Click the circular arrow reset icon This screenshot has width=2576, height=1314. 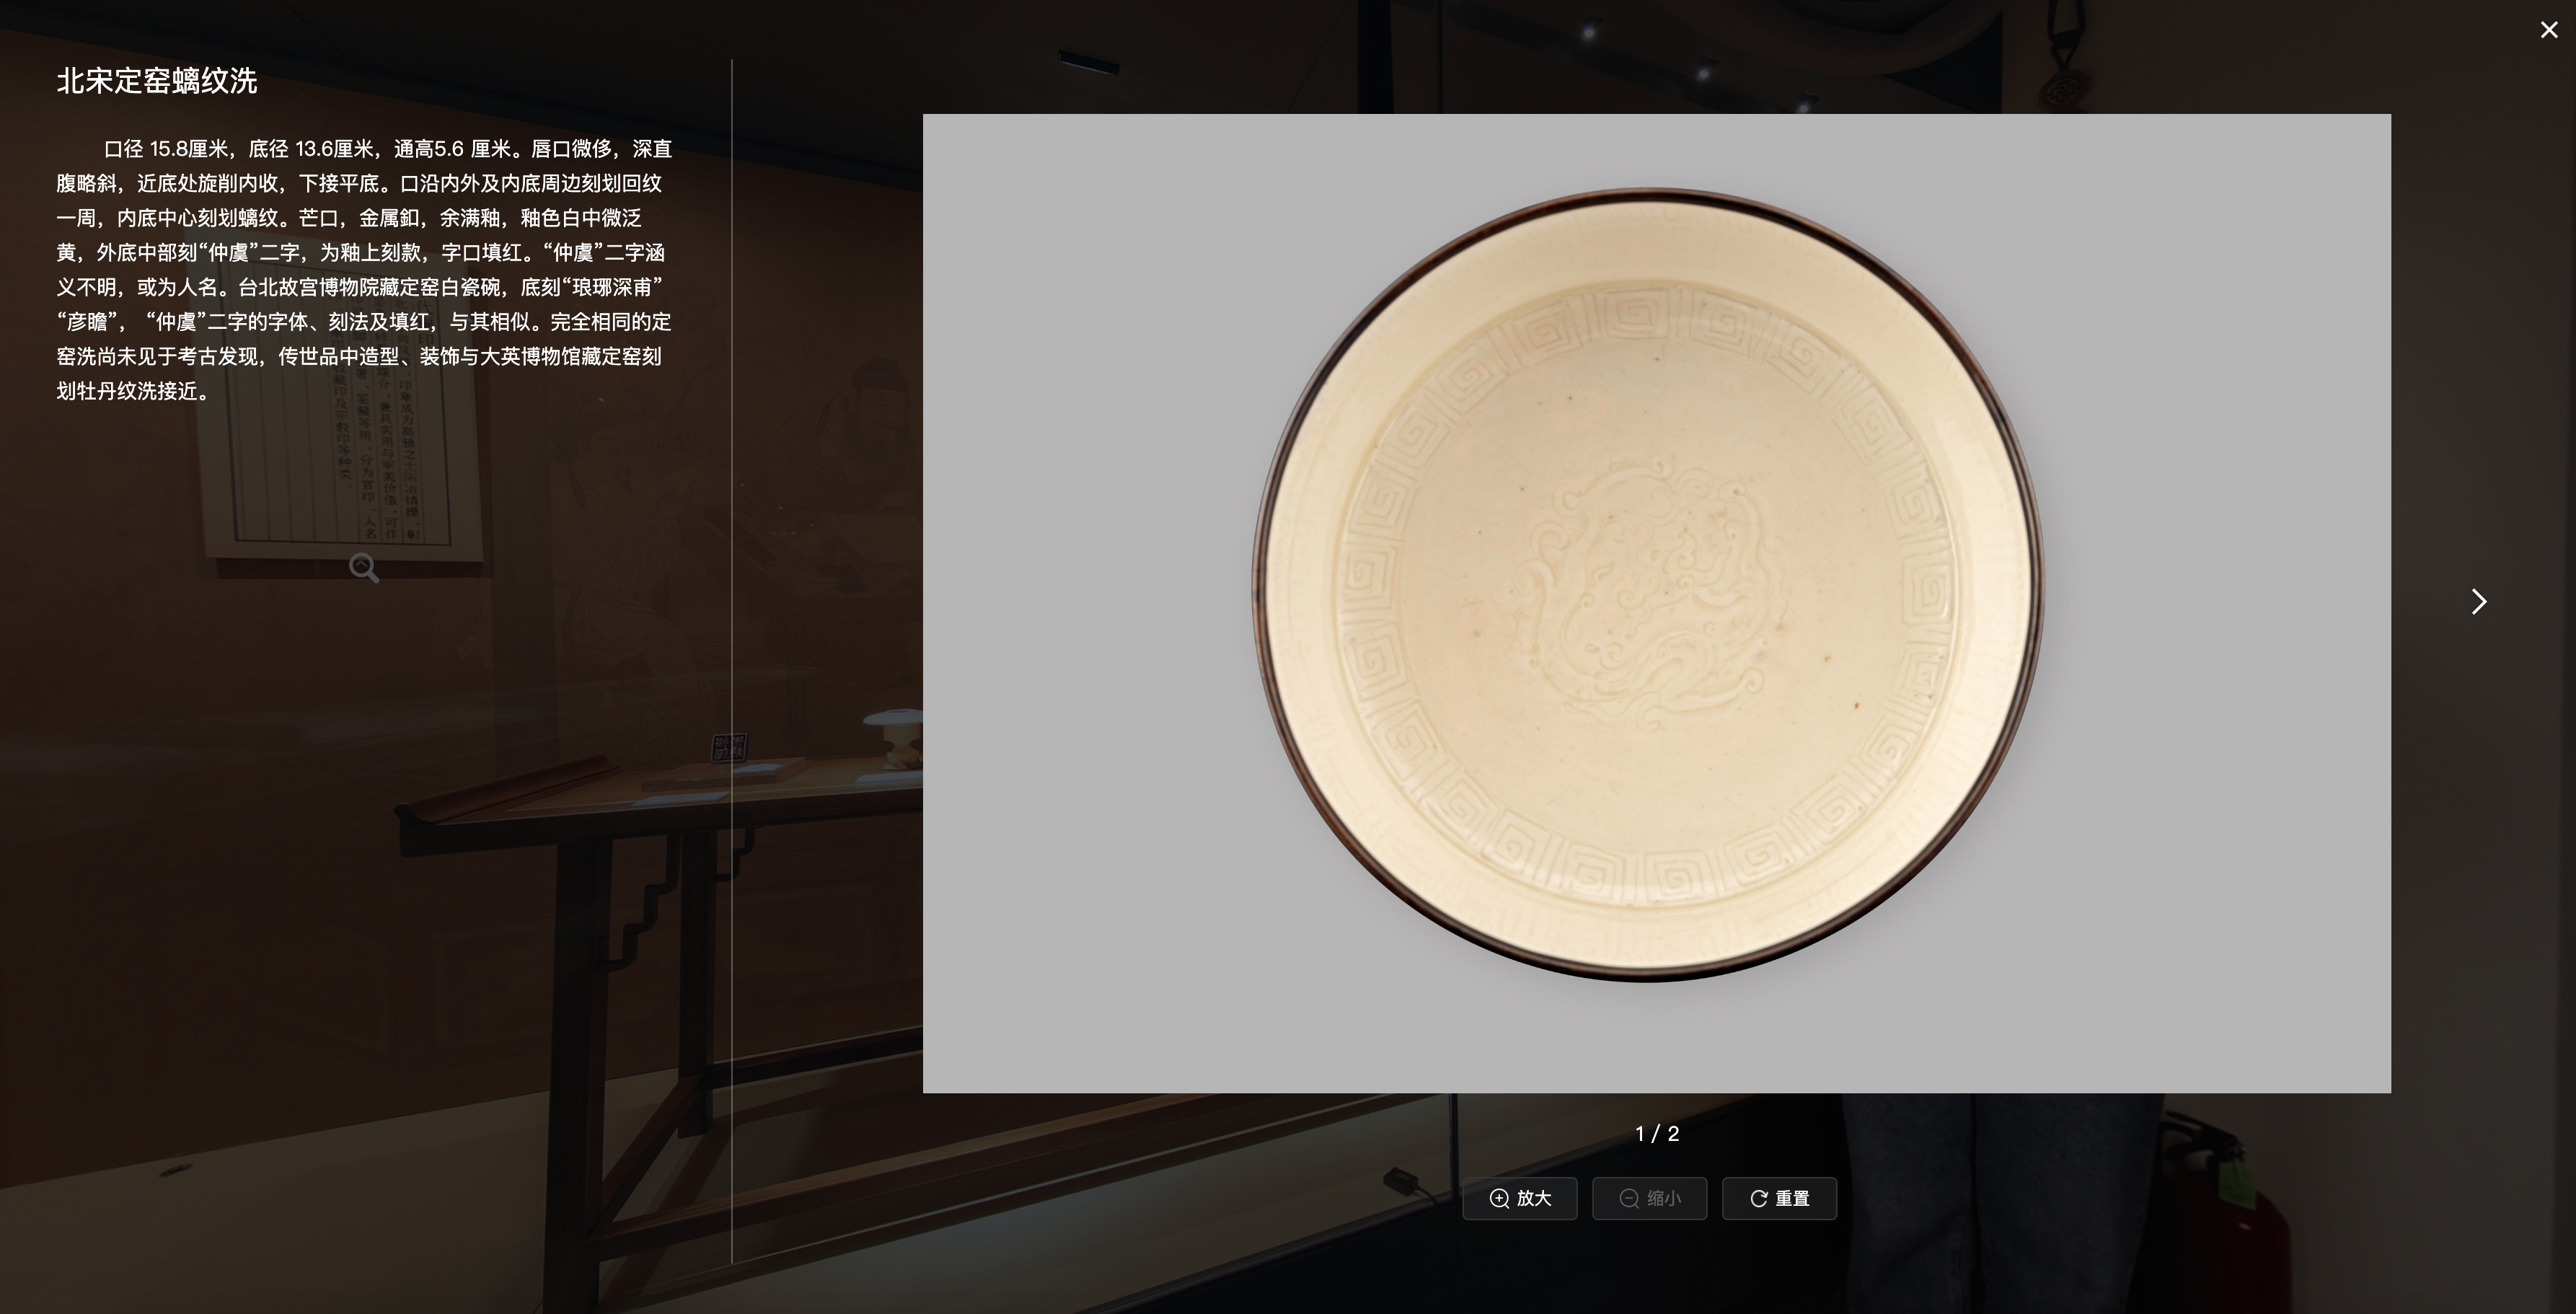tap(1758, 1198)
